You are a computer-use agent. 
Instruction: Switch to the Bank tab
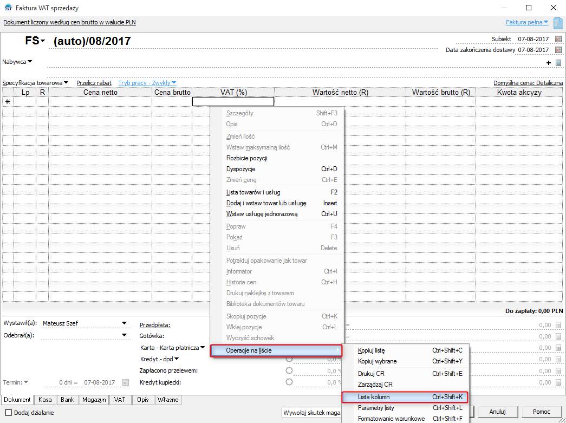[x=68, y=400]
